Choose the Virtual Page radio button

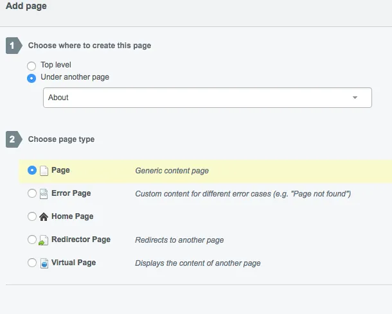coord(32,263)
